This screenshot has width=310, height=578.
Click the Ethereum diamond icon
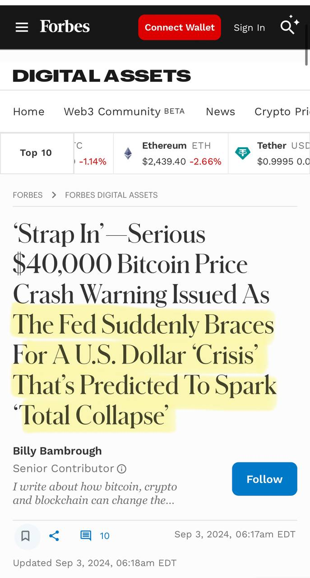coord(128,154)
